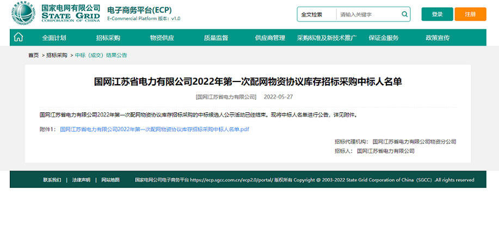Click the home icon in navigation bar
Viewport: 499px width, 227px height.
pyautogui.click(x=19, y=37)
